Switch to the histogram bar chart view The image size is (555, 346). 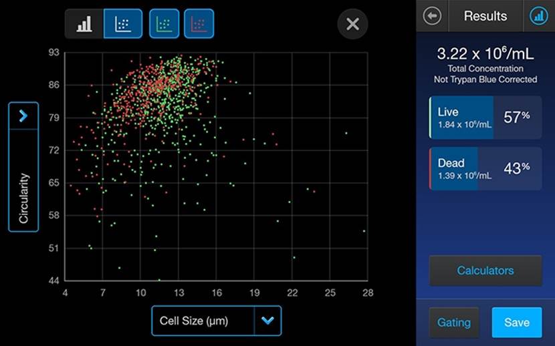pos(84,24)
